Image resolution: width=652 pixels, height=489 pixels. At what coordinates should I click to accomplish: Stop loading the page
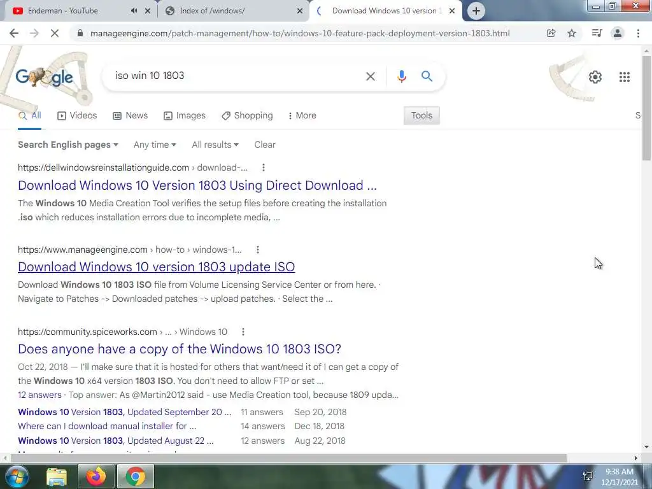[55, 33]
